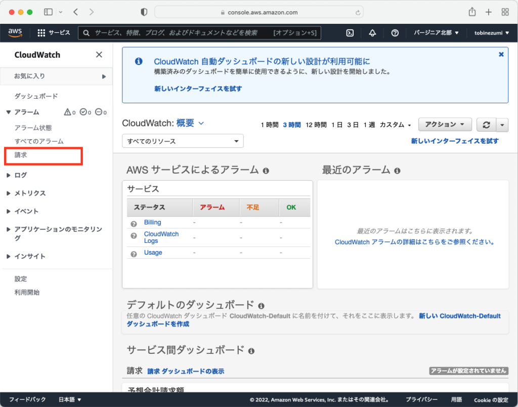Click info icon beside 最近のアラーム

pos(397,171)
